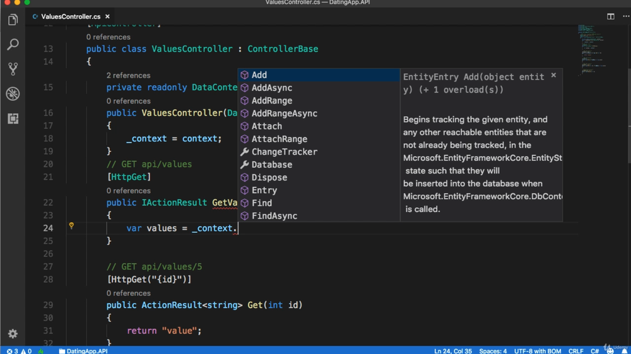Click 0 references above Get(int id)
Viewport: 631px width, 354px height.
click(x=128, y=293)
